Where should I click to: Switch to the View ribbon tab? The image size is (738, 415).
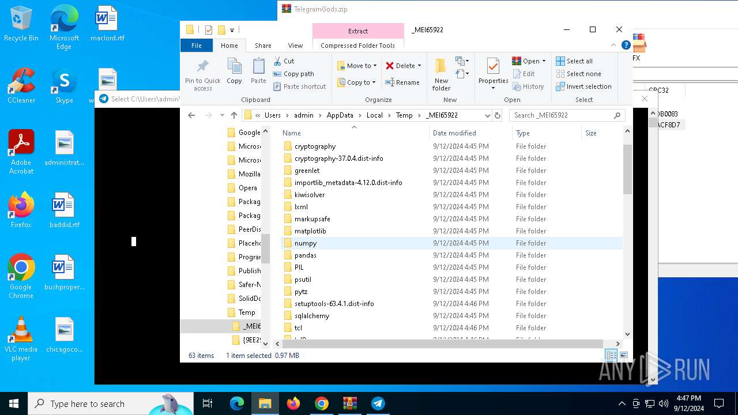(295, 46)
